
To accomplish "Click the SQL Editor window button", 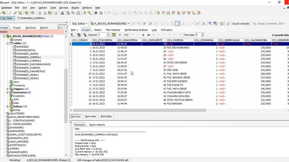I will point(7,18).
